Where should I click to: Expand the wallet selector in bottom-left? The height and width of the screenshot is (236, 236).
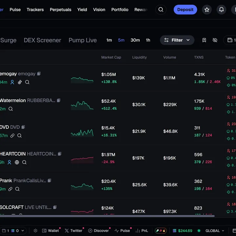13,231
